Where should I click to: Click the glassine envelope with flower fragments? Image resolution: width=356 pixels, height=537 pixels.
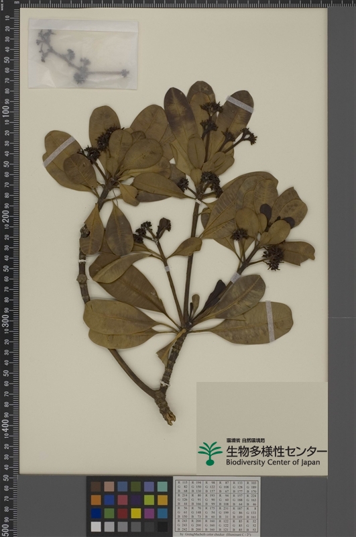[x=83, y=54]
